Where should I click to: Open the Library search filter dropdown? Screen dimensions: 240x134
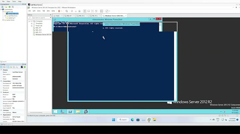click(51, 18)
